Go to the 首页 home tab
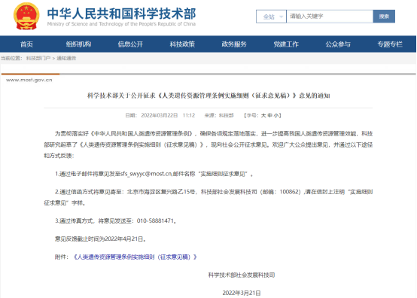Screen dimensions: 417x298 [26, 44]
